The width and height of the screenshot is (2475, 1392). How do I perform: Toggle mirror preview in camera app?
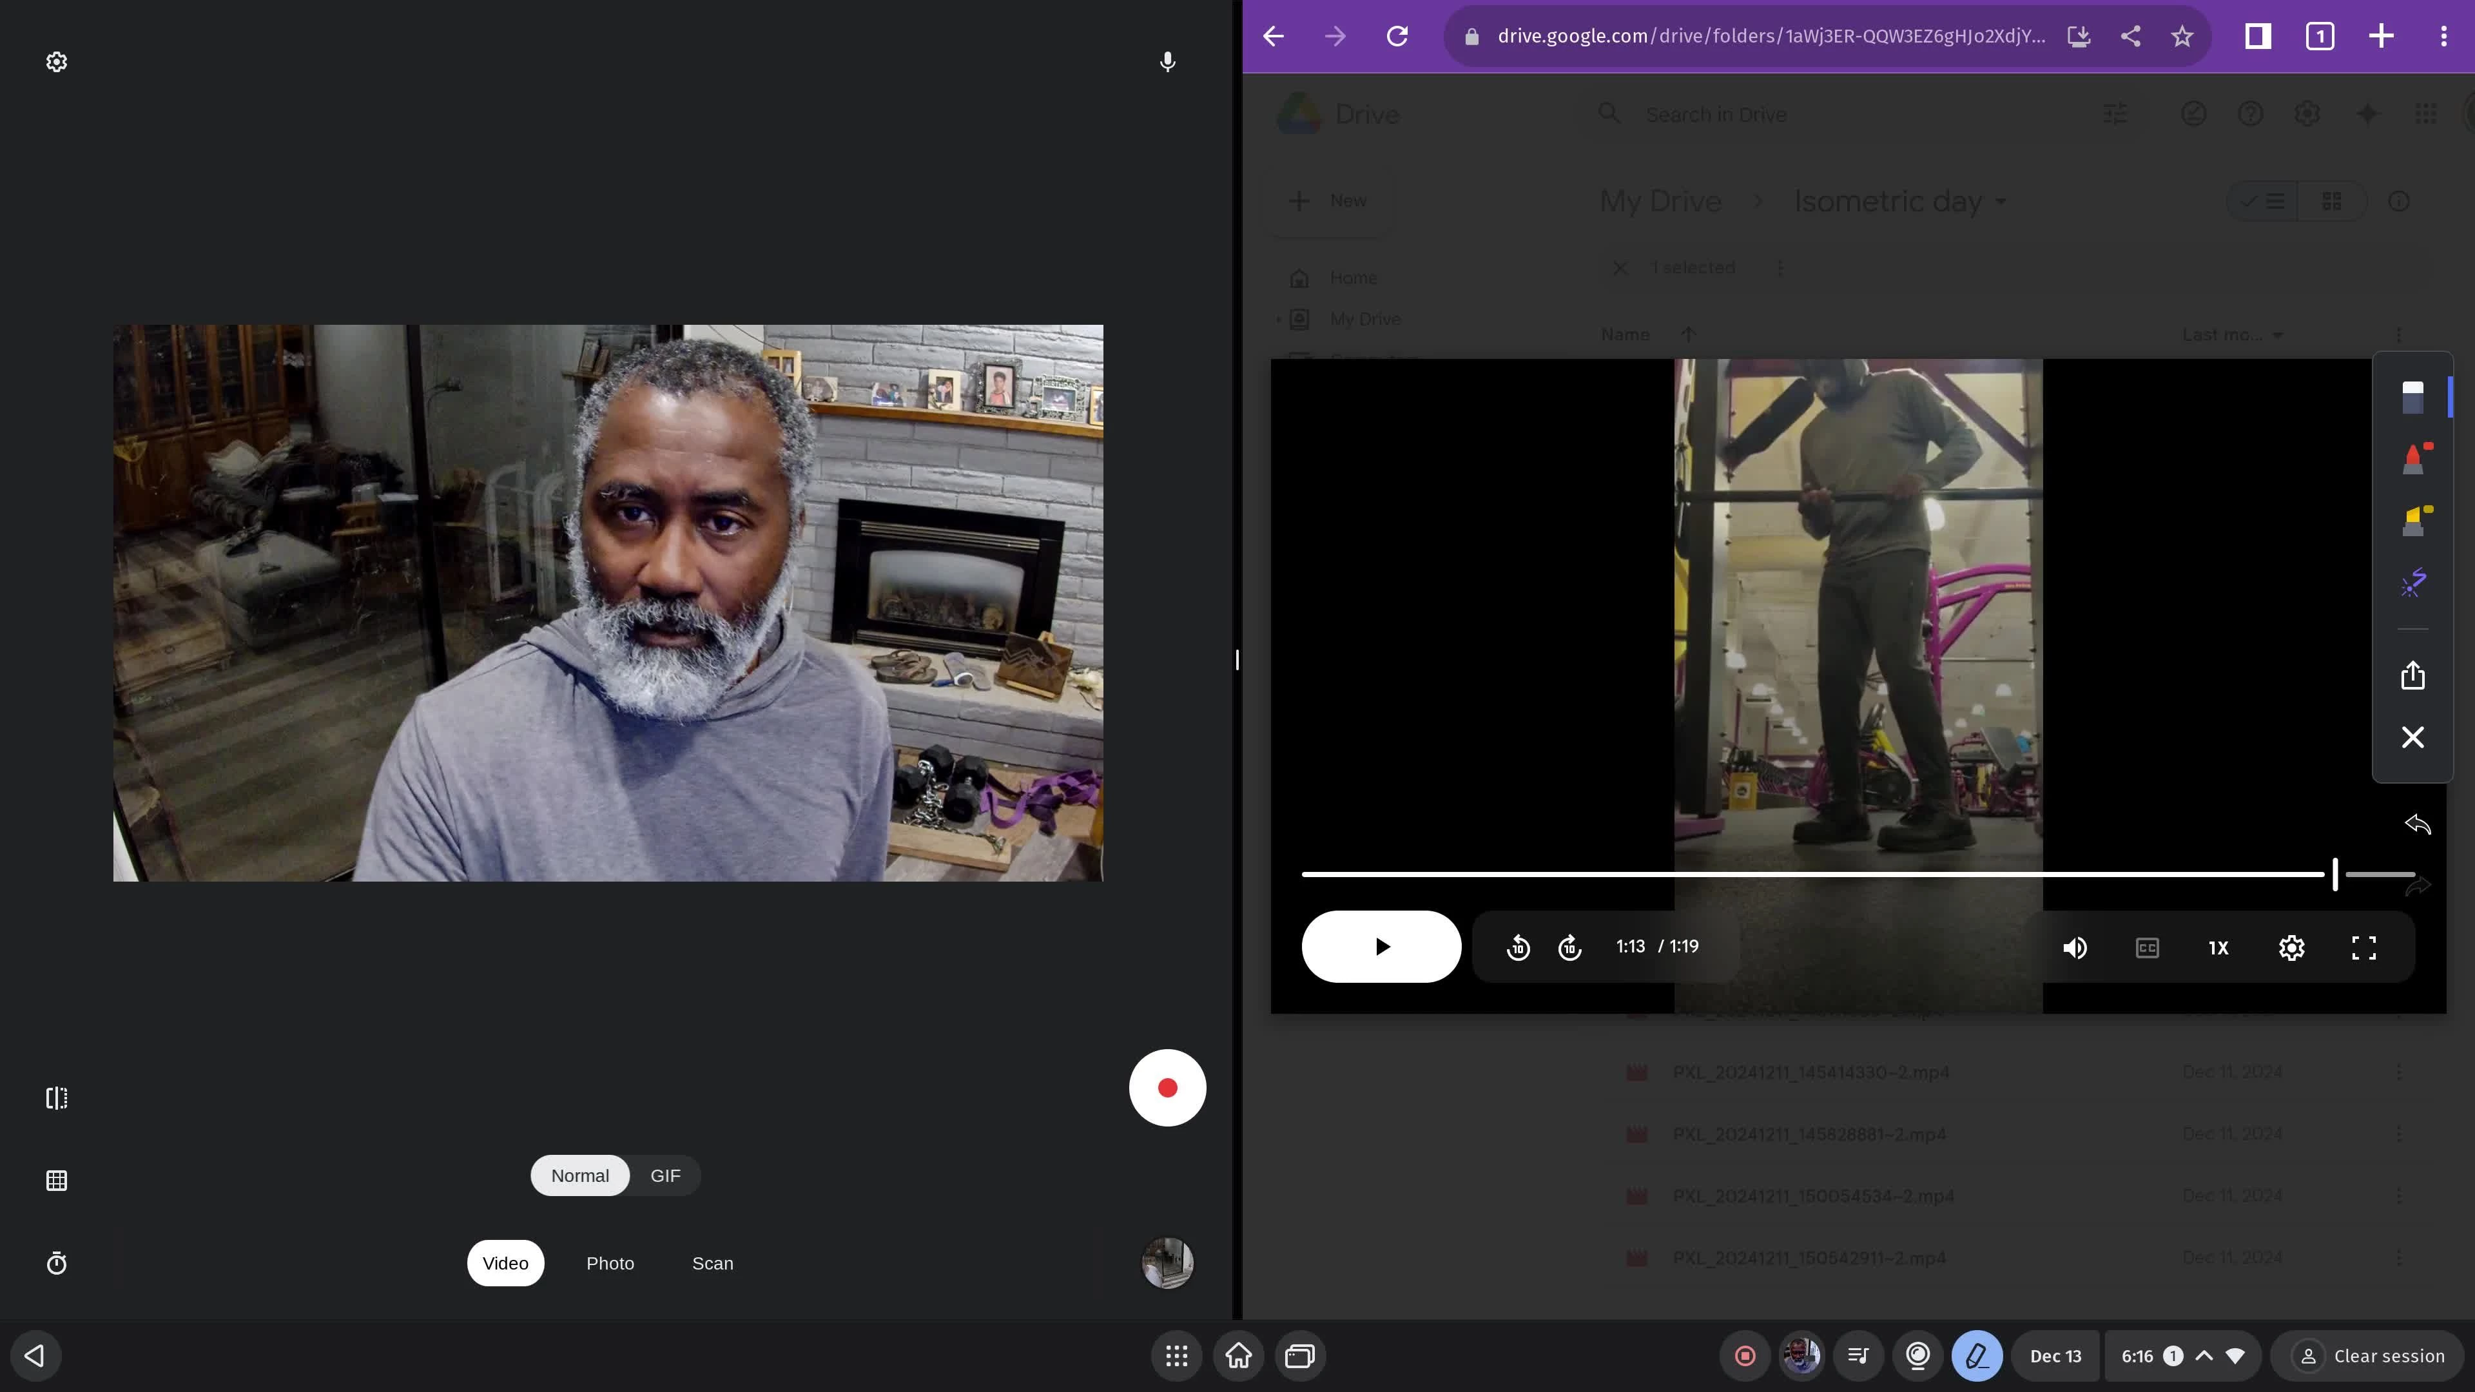[57, 1098]
